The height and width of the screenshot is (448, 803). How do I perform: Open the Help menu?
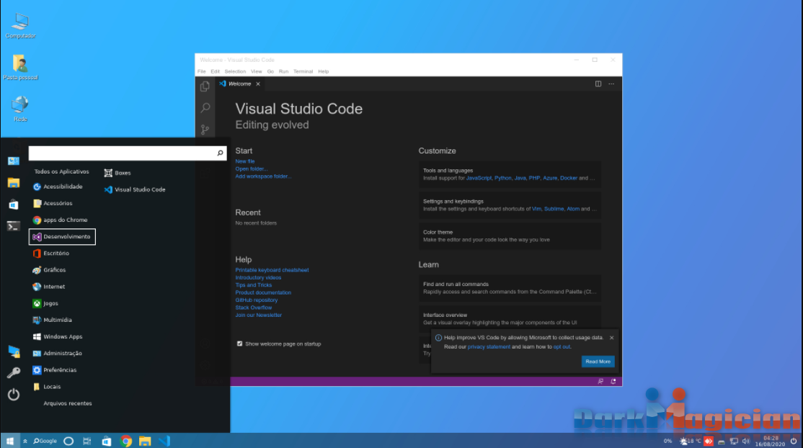coord(323,72)
